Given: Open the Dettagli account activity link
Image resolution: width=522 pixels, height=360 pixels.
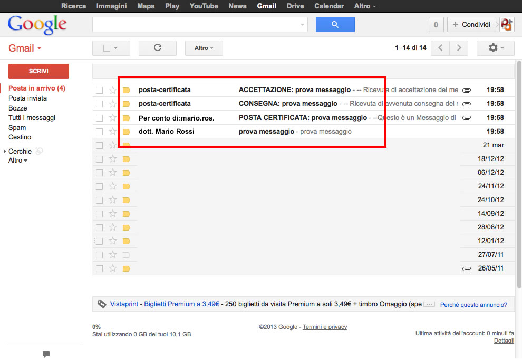Looking at the screenshot, I should coord(504,341).
